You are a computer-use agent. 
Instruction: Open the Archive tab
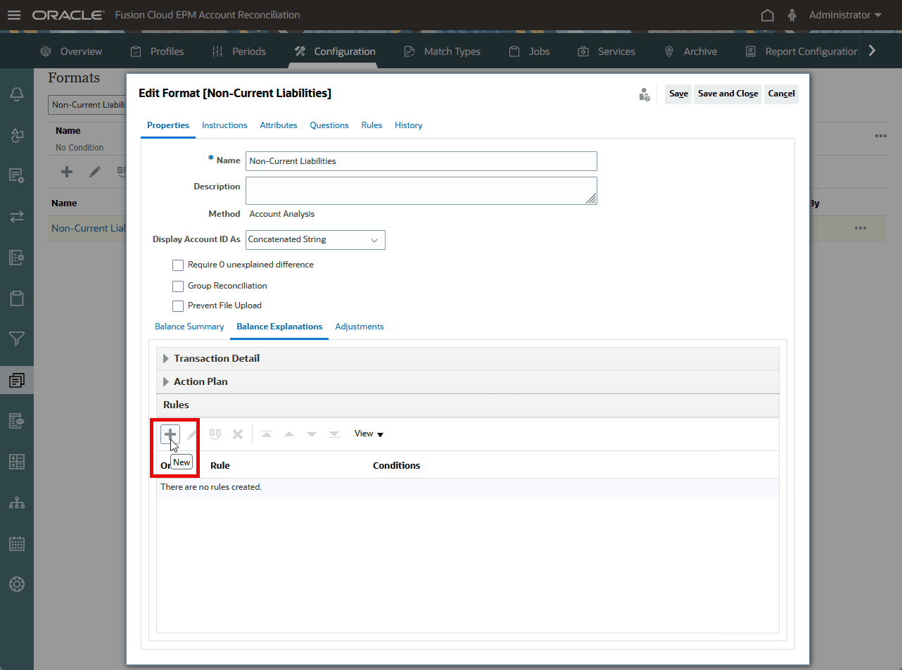point(691,51)
